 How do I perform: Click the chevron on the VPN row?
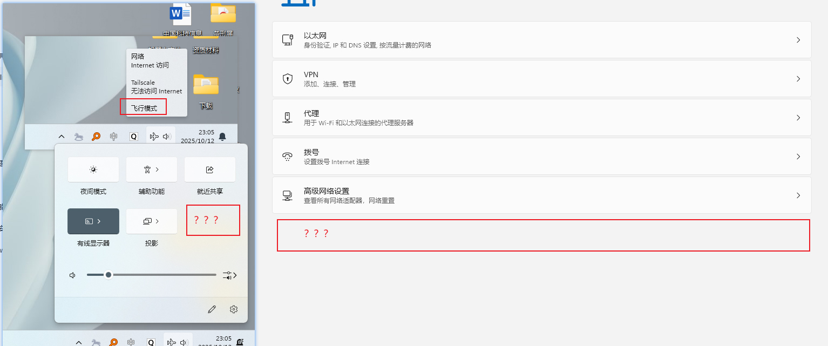798,79
